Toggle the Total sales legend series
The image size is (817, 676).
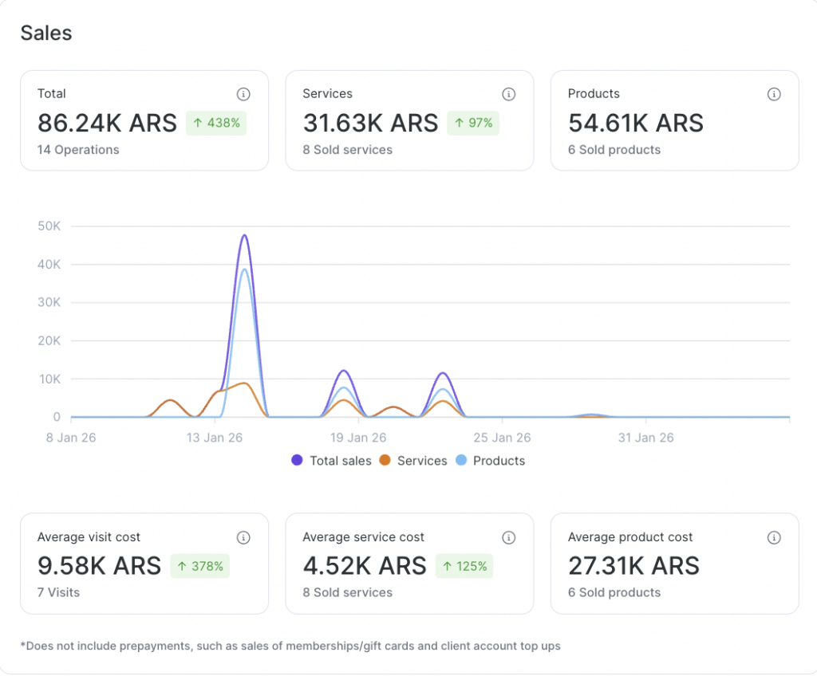pos(340,461)
